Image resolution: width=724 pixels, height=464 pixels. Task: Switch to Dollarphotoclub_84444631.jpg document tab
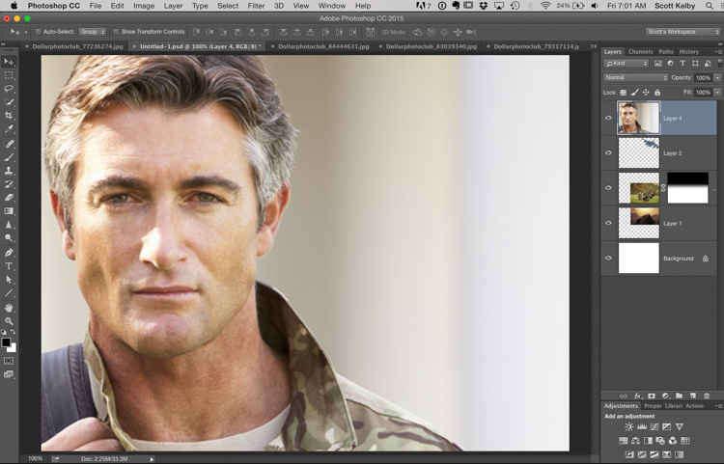[321, 45]
